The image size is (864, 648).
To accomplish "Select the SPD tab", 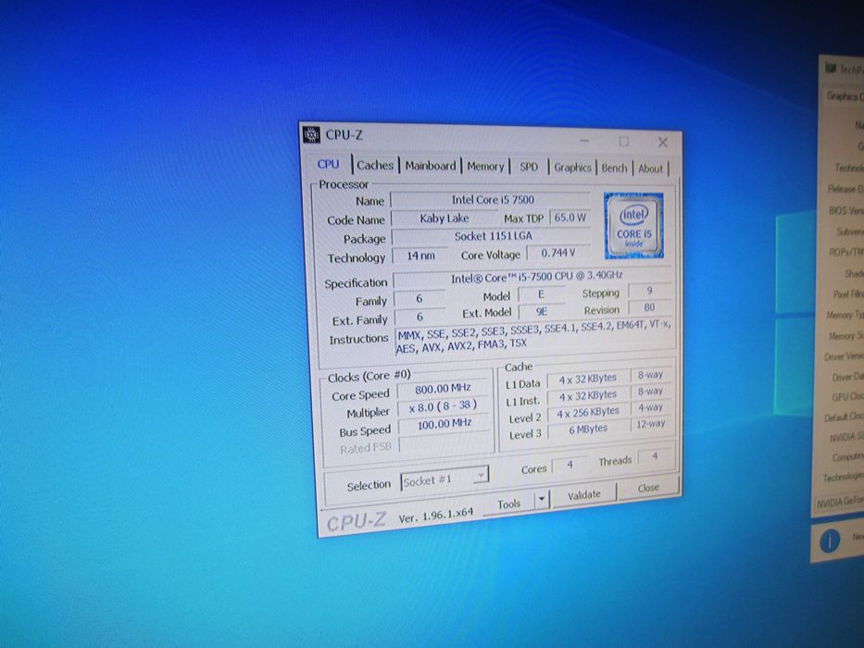I will (529, 167).
